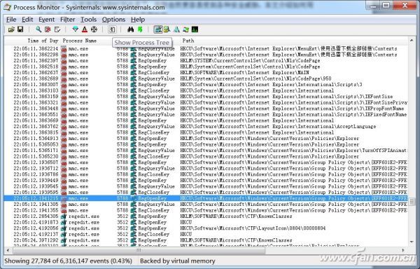Image resolution: width=420 pixels, height=269 pixels.
Task: Click mmc.exe icon in row 22:05:11.3862214
Action: coord(64,49)
